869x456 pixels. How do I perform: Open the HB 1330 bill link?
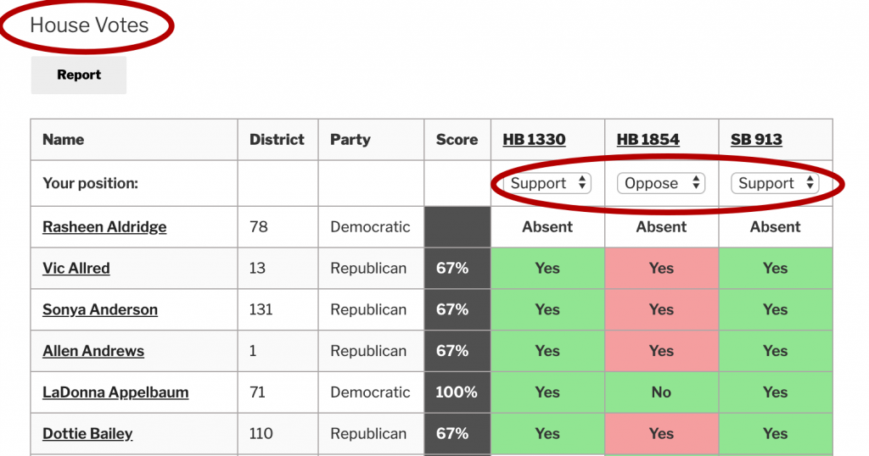pyautogui.click(x=534, y=140)
